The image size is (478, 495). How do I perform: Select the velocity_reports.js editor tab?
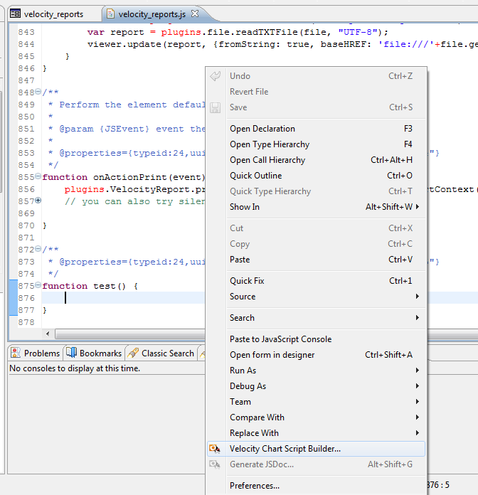tap(152, 14)
